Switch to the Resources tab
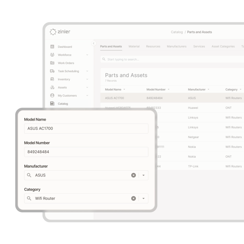This screenshot has width=244, height=244. 153,46
